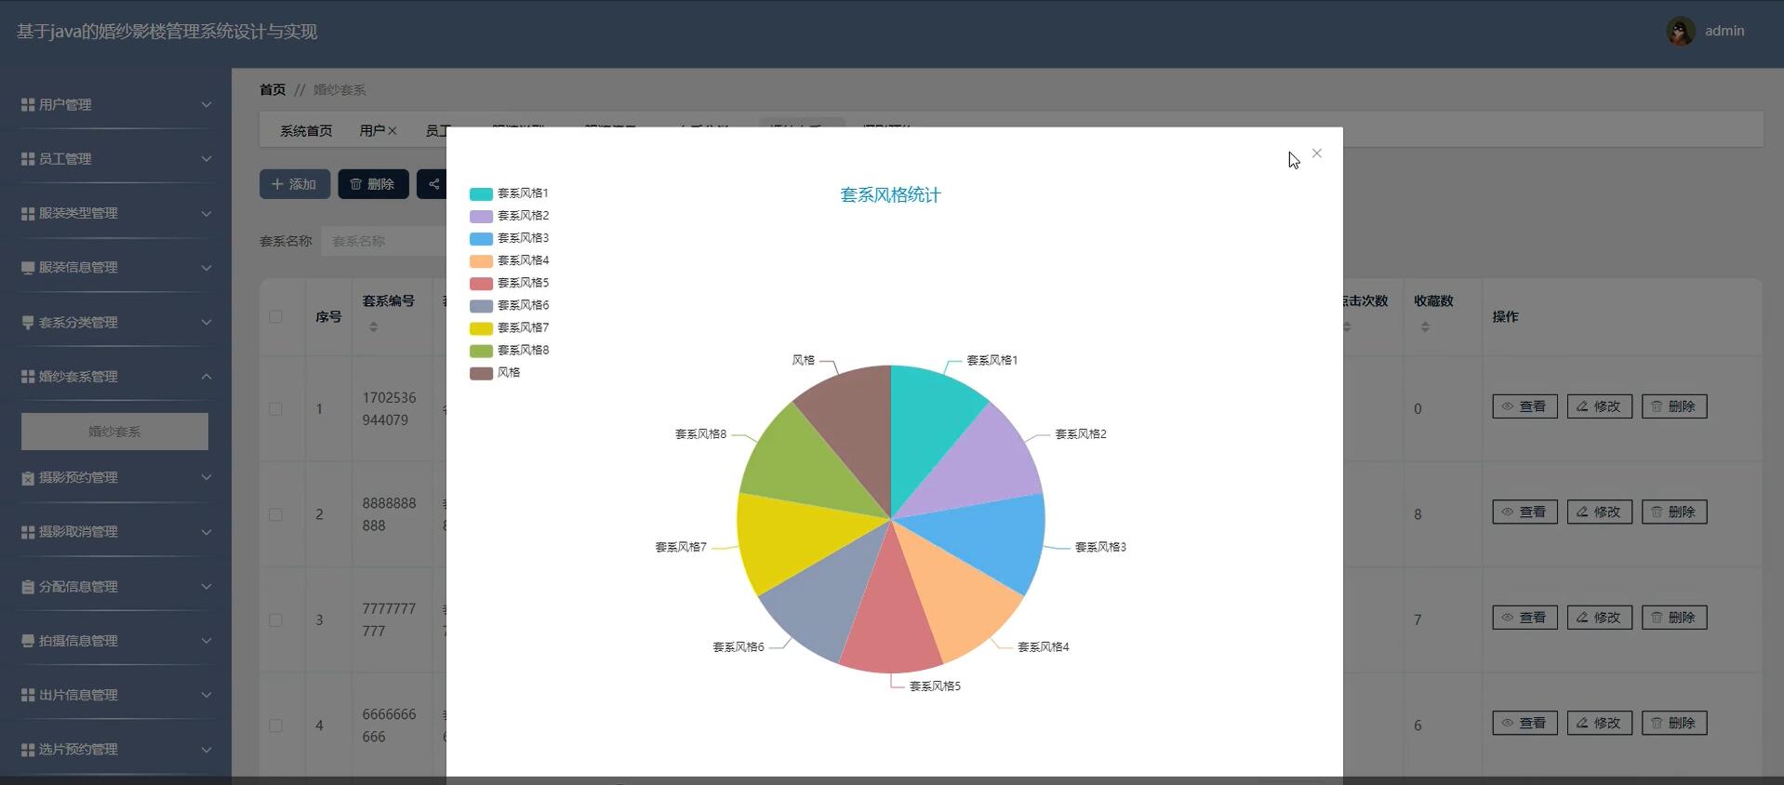Click the 添加 button

point(295,184)
